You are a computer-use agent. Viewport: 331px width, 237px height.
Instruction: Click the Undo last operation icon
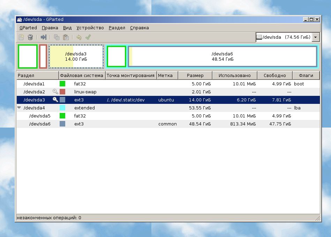click(79, 37)
